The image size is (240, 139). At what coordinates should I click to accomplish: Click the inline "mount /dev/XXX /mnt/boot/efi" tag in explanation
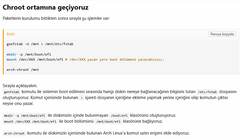pos(30,122)
